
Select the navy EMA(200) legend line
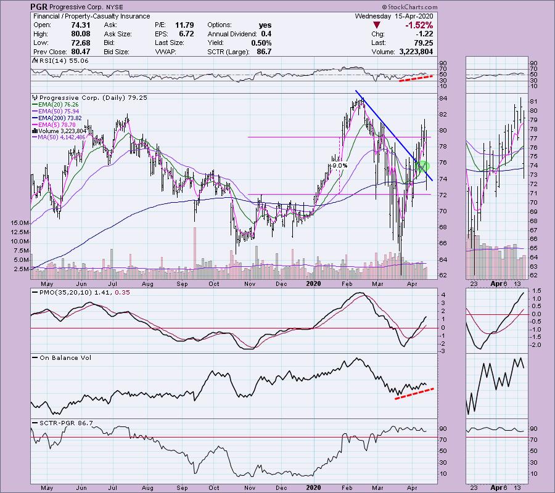point(35,118)
